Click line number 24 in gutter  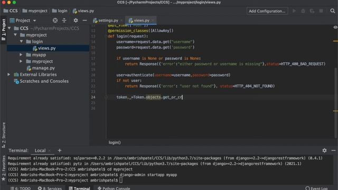tap(93, 97)
